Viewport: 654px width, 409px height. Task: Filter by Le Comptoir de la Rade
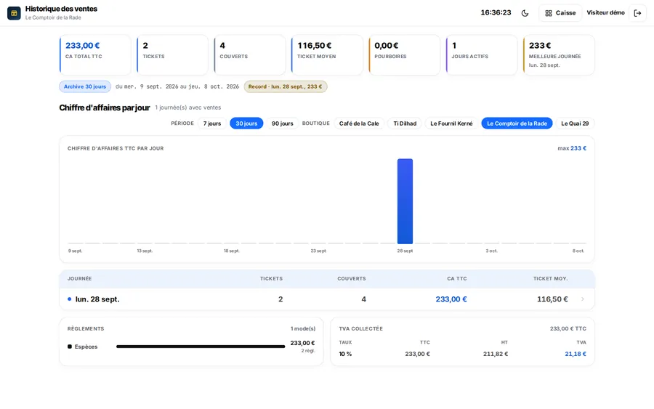coord(517,123)
